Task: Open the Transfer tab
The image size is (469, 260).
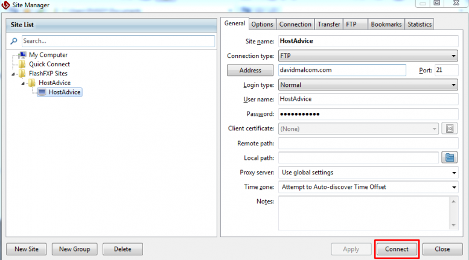Action: tap(329, 24)
